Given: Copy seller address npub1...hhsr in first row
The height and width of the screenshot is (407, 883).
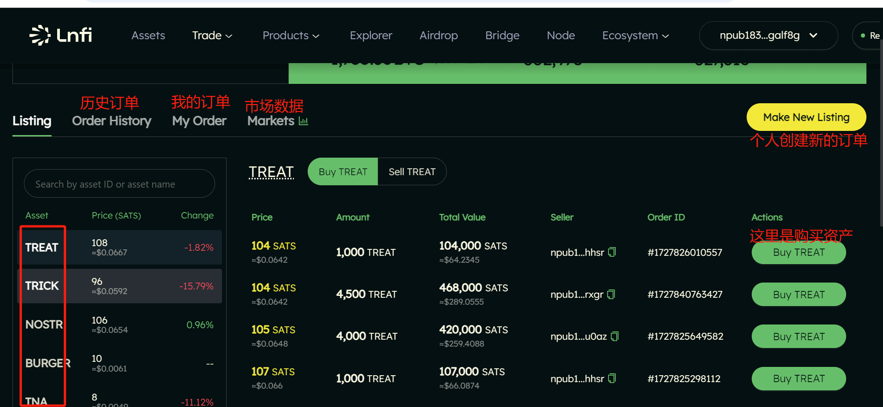Looking at the screenshot, I should [612, 252].
